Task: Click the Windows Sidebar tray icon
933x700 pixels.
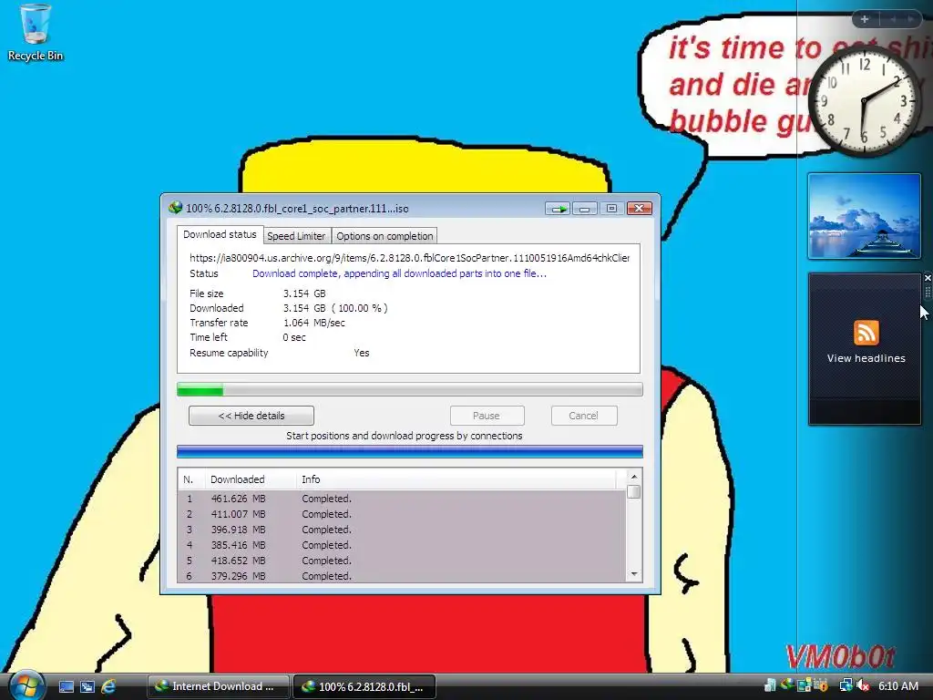Action: point(805,685)
